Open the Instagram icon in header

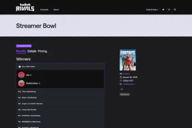click(x=169, y=10)
